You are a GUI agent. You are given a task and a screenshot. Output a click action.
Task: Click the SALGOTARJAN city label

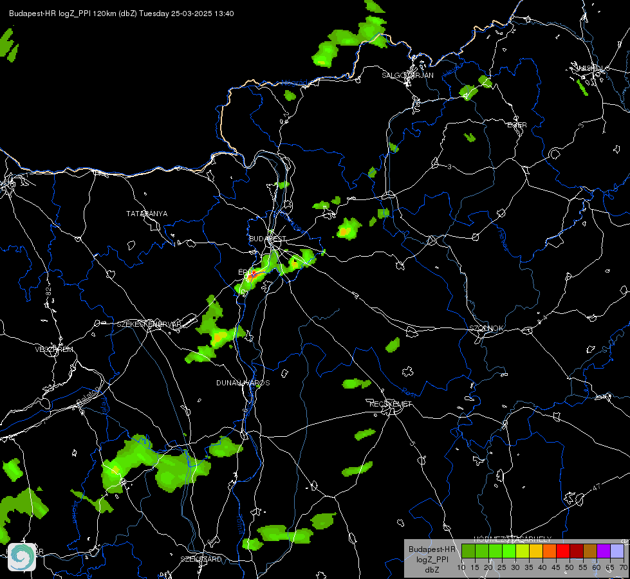pos(407,75)
